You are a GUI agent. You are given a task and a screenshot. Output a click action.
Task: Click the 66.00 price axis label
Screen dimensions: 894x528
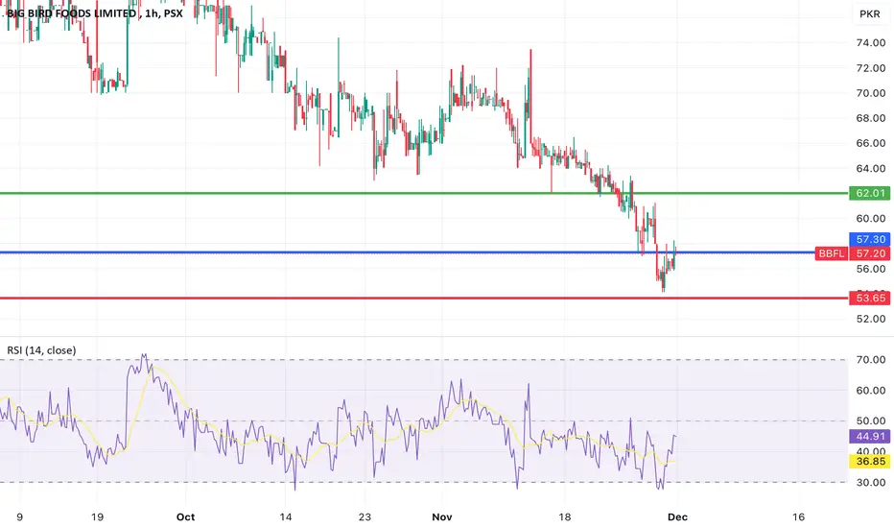pos(871,143)
